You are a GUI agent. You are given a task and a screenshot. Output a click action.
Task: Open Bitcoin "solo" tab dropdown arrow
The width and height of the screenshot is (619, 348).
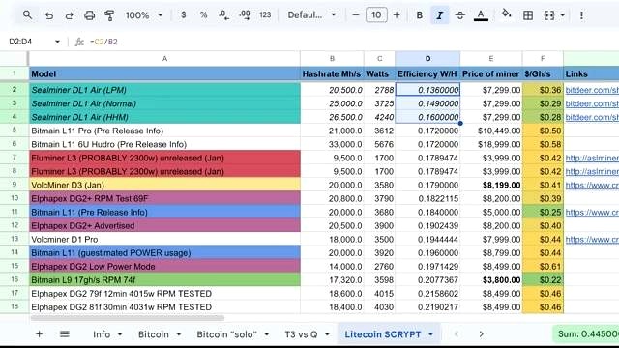pos(267,334)
